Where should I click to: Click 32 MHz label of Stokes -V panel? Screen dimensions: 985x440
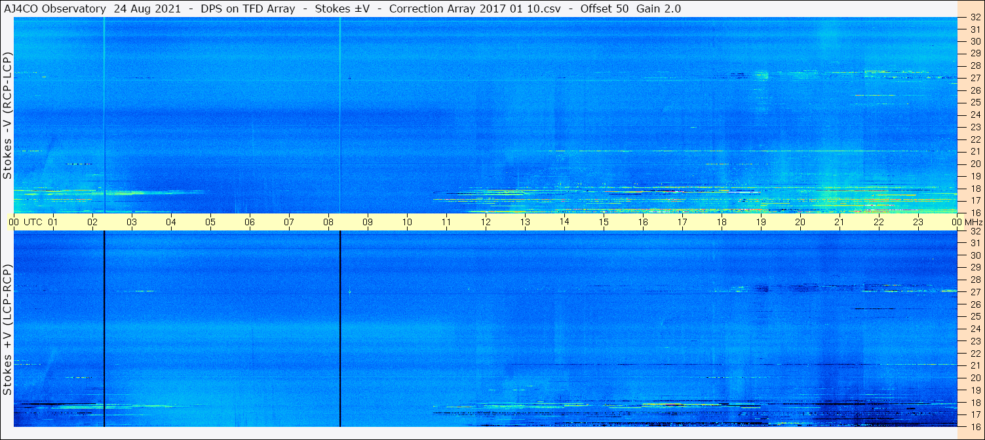pyautogui.click(x=975, y=18)
